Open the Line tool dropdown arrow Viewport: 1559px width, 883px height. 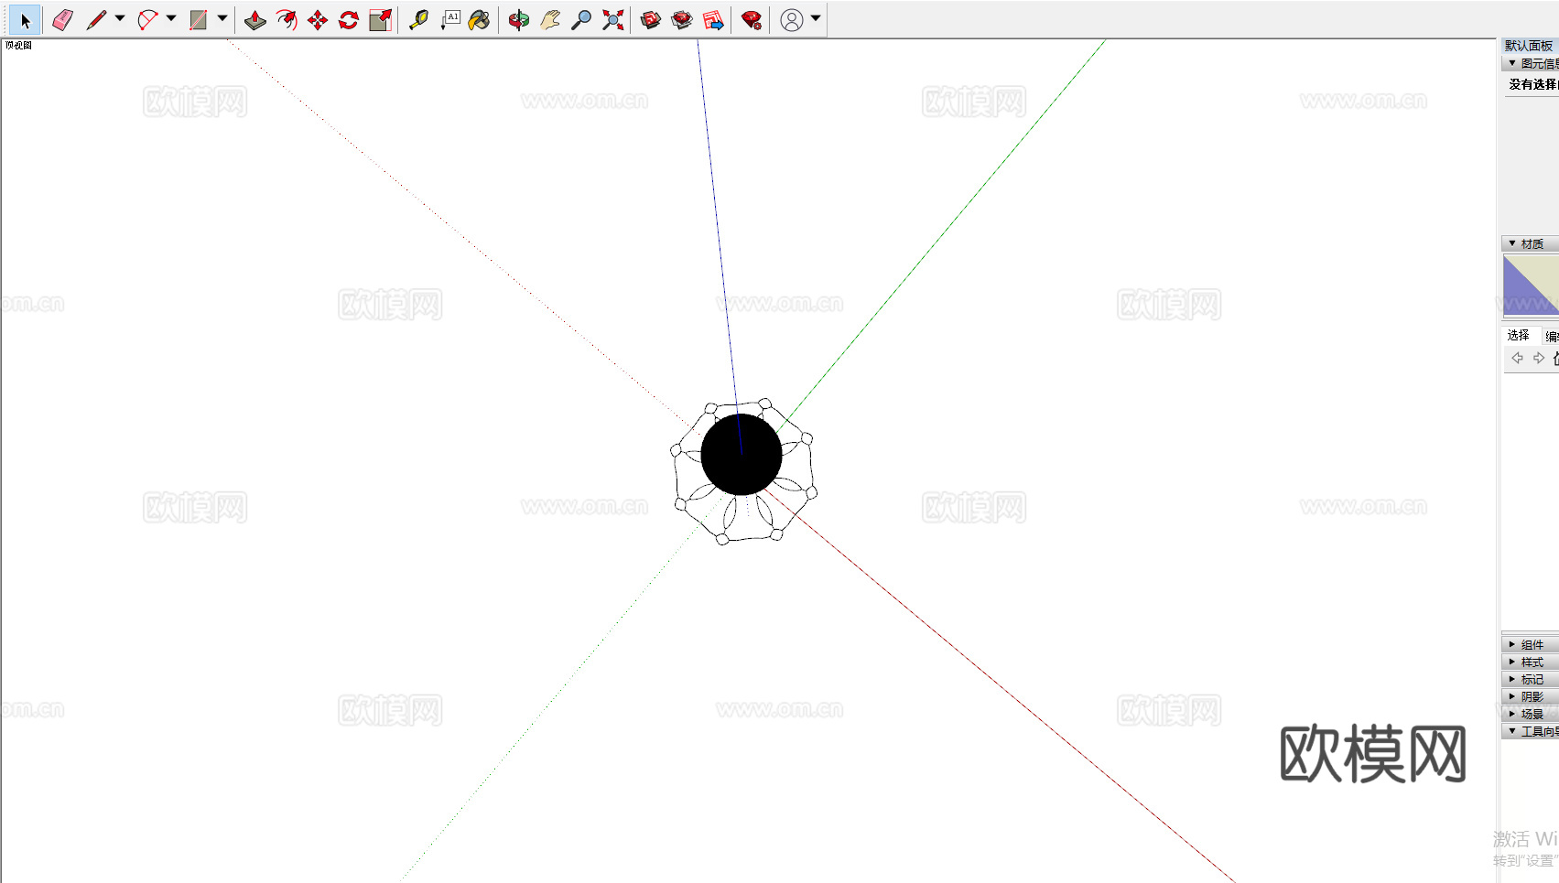(x=120, y=18)
